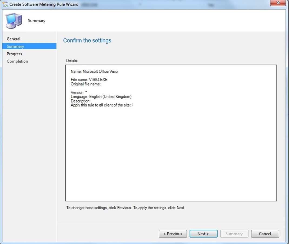Click the 'Summary' page header title
This screenshot has width=289, height=244.
(x=36, y=21)
